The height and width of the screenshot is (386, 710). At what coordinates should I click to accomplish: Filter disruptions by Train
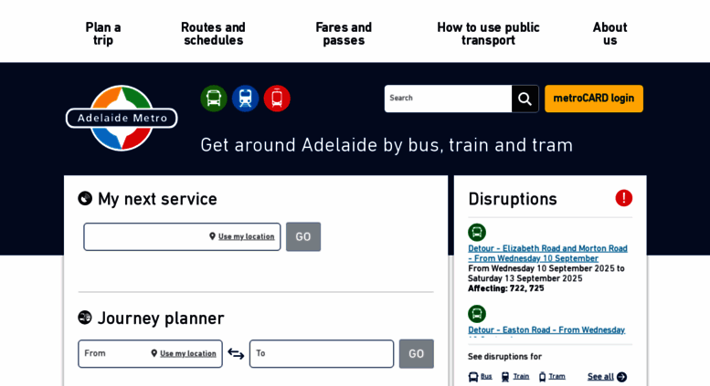[x=515, y=376]
